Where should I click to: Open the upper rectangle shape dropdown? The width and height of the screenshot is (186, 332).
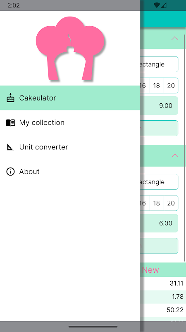(159, 64)
